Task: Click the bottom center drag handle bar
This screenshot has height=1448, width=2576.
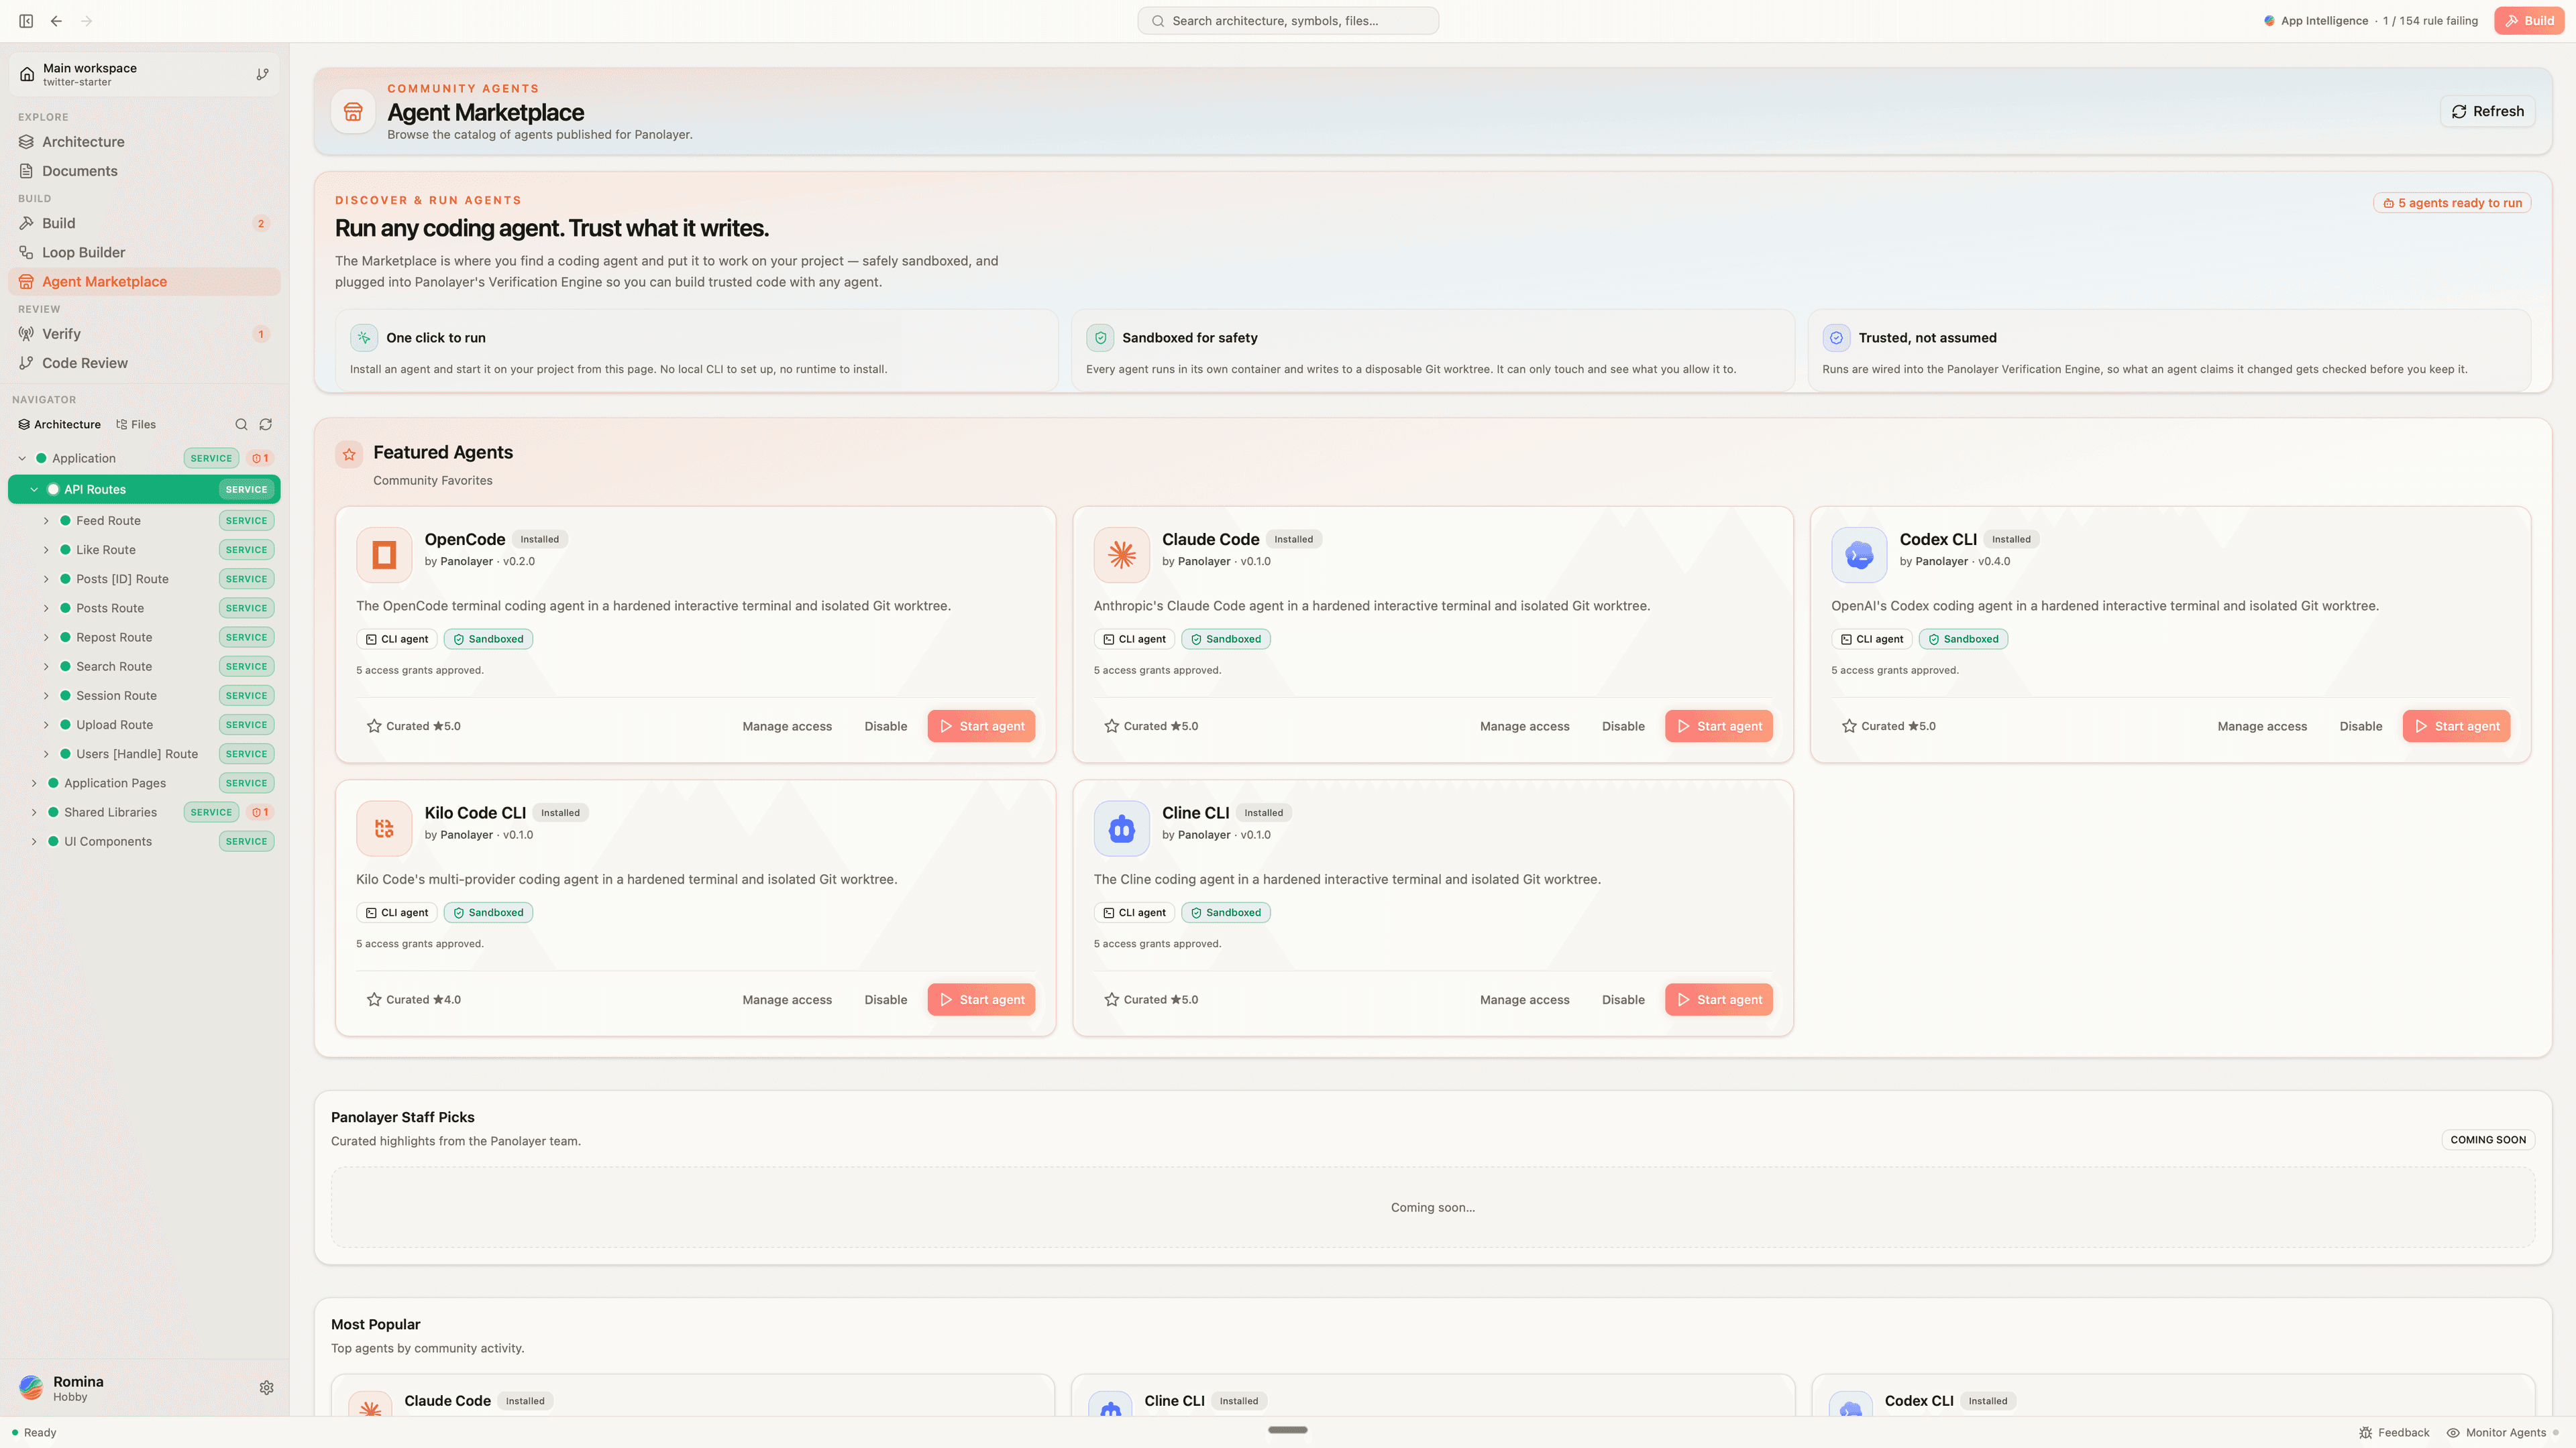Action: 1287,1430
